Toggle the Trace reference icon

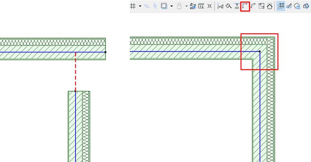[164, 6]
